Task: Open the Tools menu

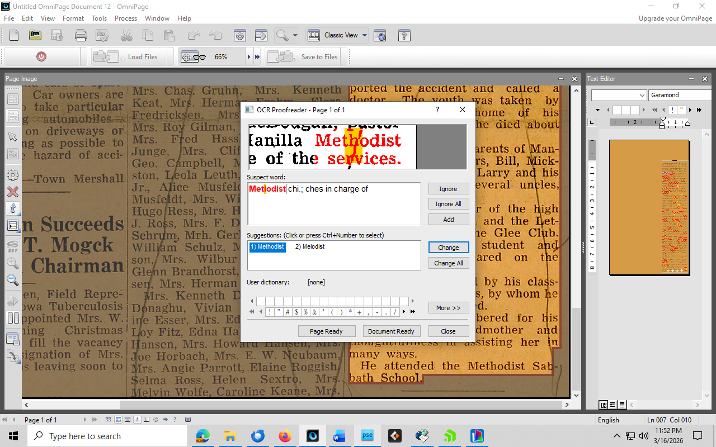Action: pyautogui.click(x=99, y=18)
